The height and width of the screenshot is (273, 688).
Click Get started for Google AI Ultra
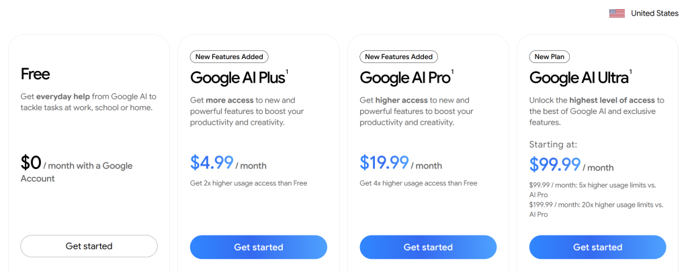coord(597,247)
